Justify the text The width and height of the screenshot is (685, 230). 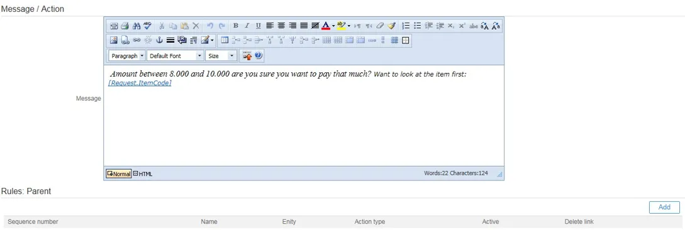tap(304, 26)
